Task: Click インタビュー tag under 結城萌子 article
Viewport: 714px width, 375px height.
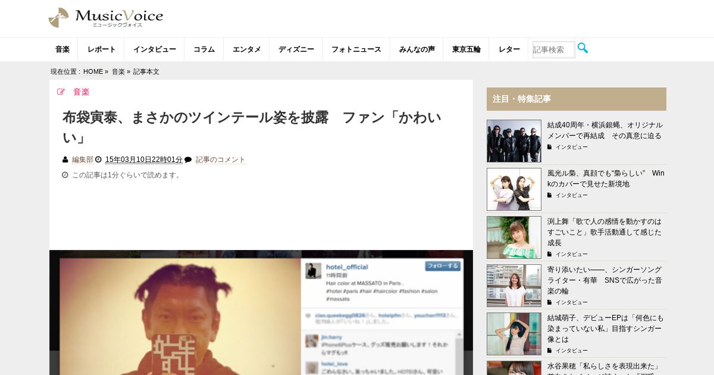Action: [x=571, y=351]
